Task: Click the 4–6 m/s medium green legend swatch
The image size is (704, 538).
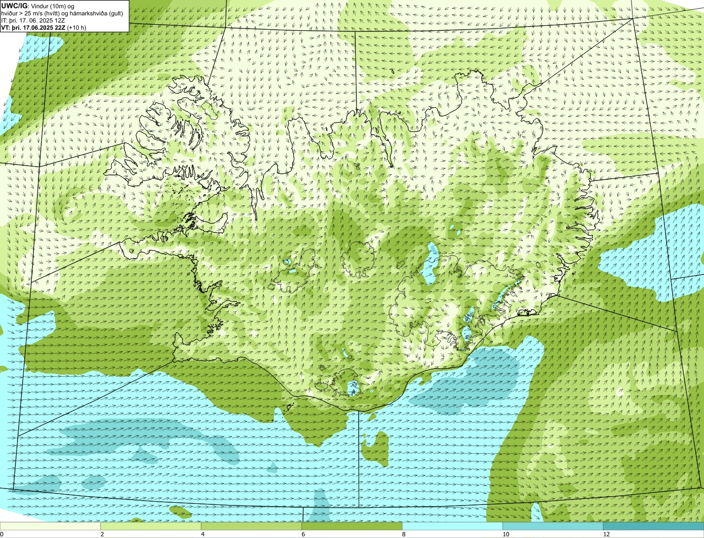Action: click(x=252, y=526)
